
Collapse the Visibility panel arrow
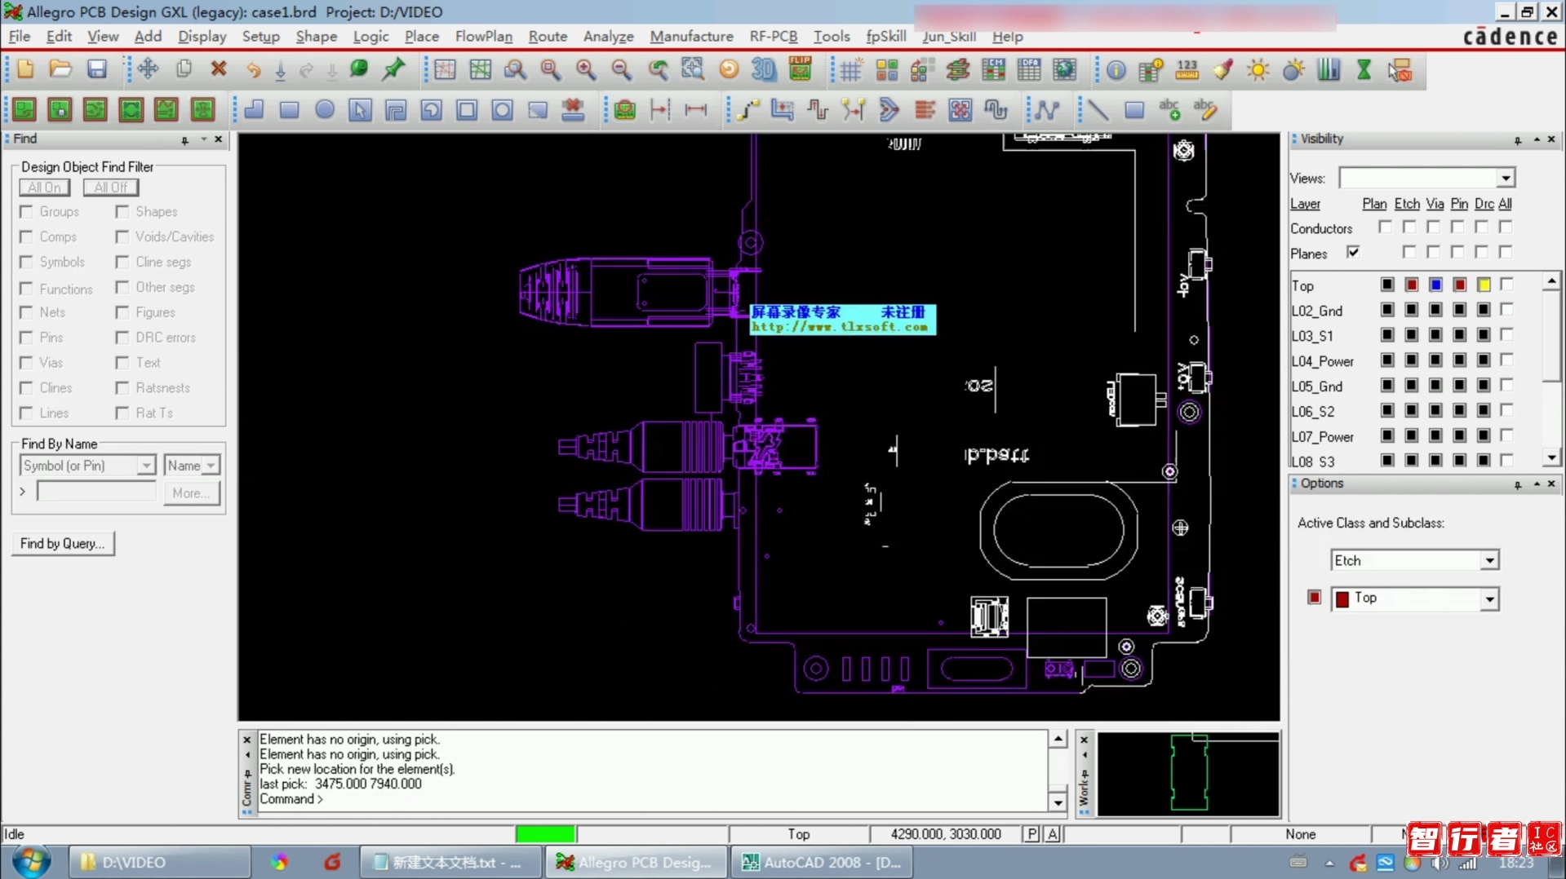click(x=1537, y=139)
